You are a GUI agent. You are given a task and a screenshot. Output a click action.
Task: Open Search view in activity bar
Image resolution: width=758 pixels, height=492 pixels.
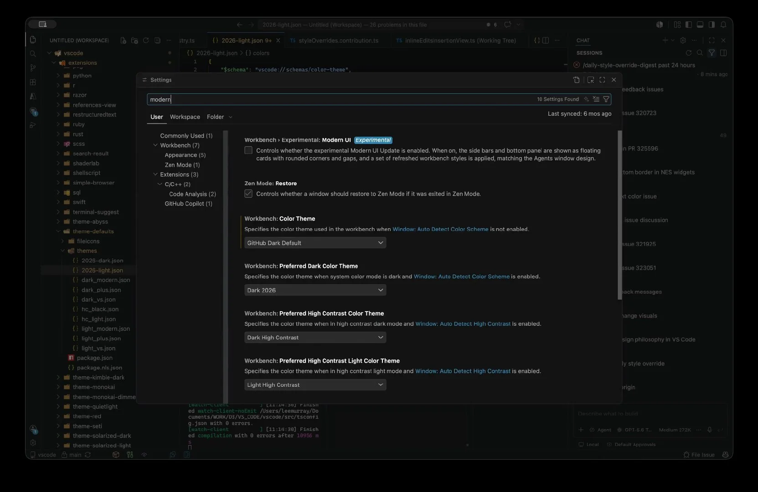point(33,54)
